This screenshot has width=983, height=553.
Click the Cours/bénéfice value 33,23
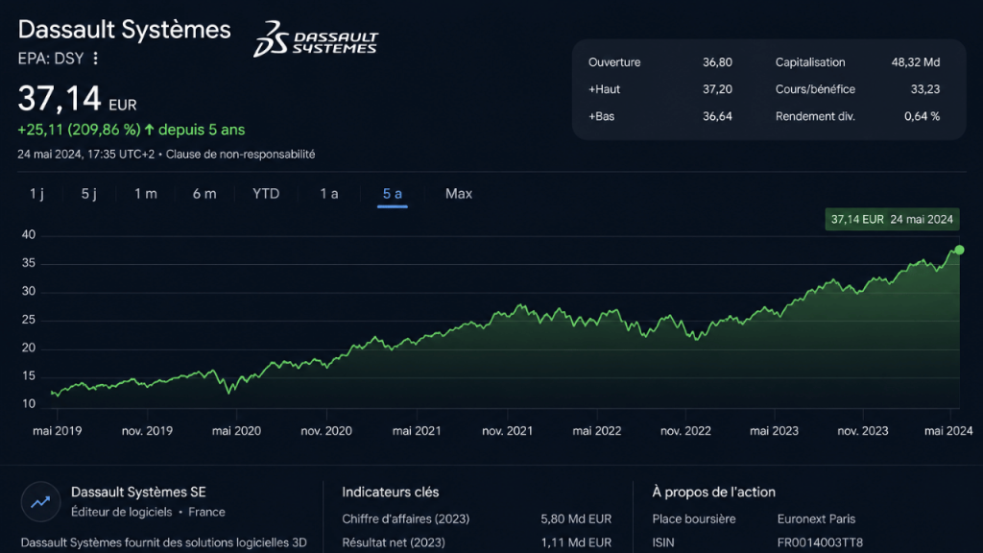pyautogui.click(x=925, y=89)
